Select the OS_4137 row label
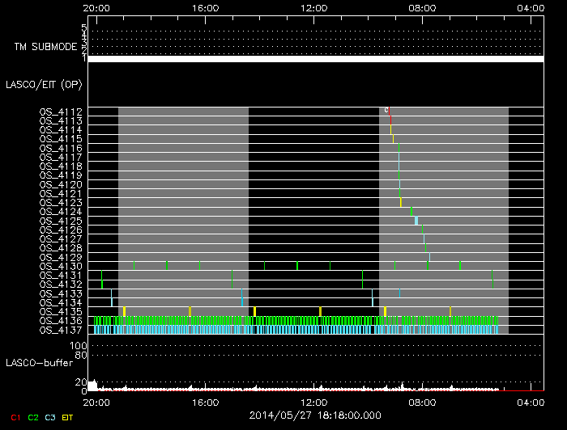Screen dimensions: 567x430 (x=61, y=330)
